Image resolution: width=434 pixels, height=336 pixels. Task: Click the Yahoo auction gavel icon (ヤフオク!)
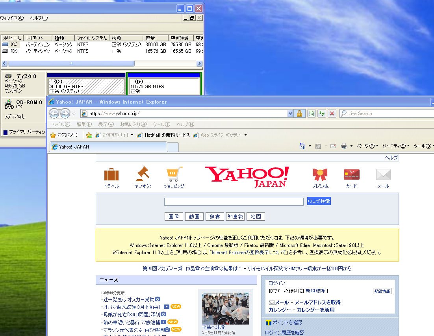[x=143, y=174]
